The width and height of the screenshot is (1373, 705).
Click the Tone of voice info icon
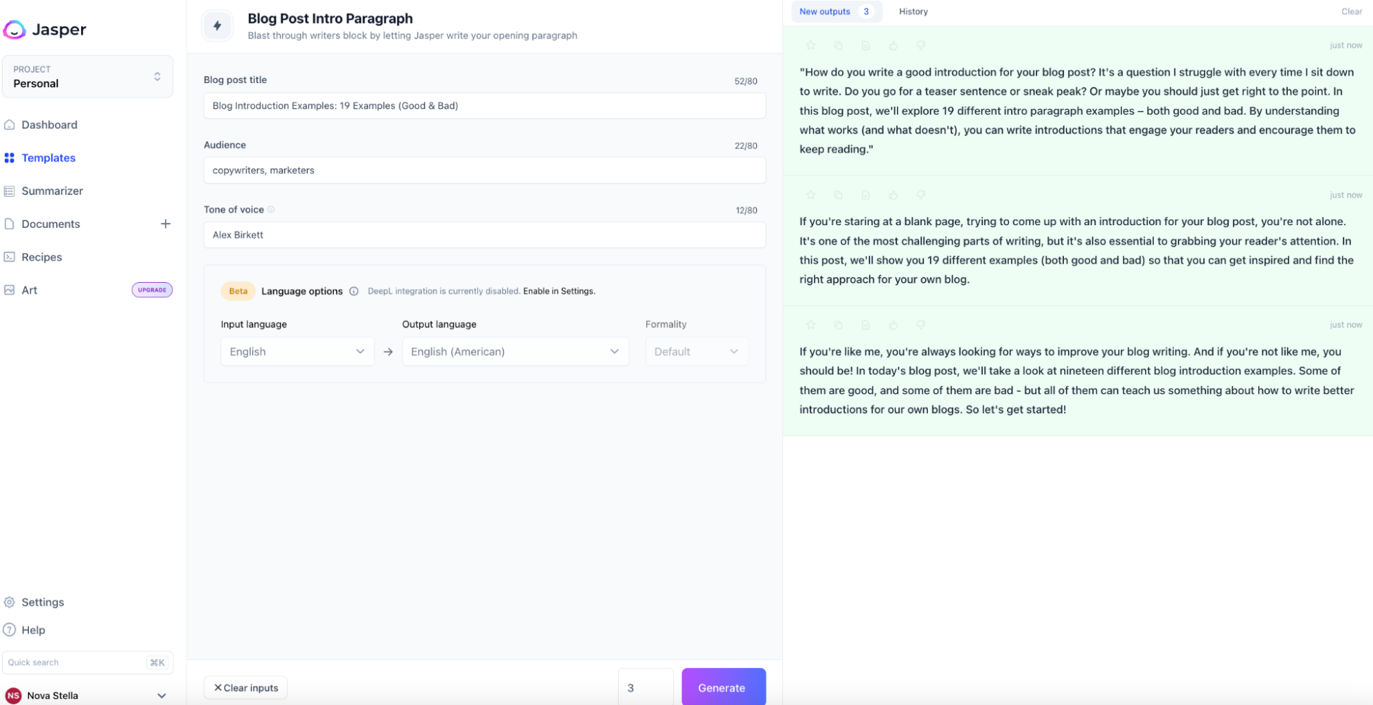(271, 210)
